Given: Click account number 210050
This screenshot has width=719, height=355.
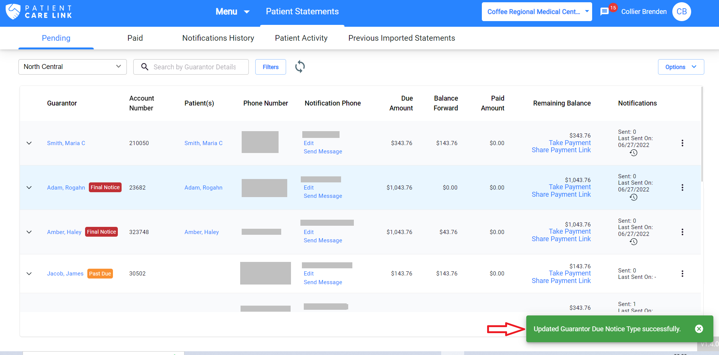Looking at the screenshot, I should (139, 143).
